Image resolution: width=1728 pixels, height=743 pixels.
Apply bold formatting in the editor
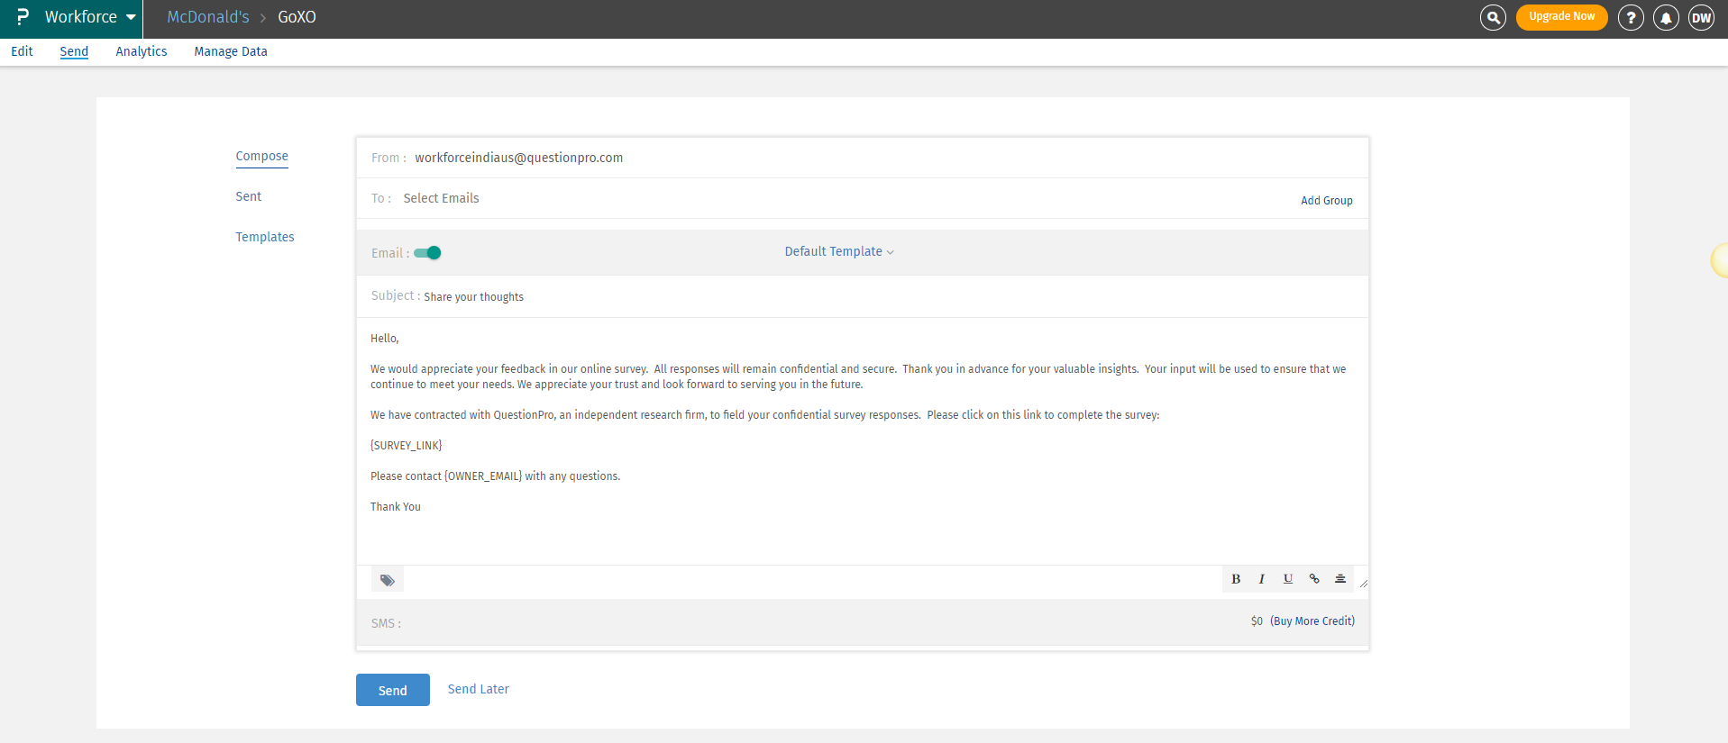(1236, 579)
